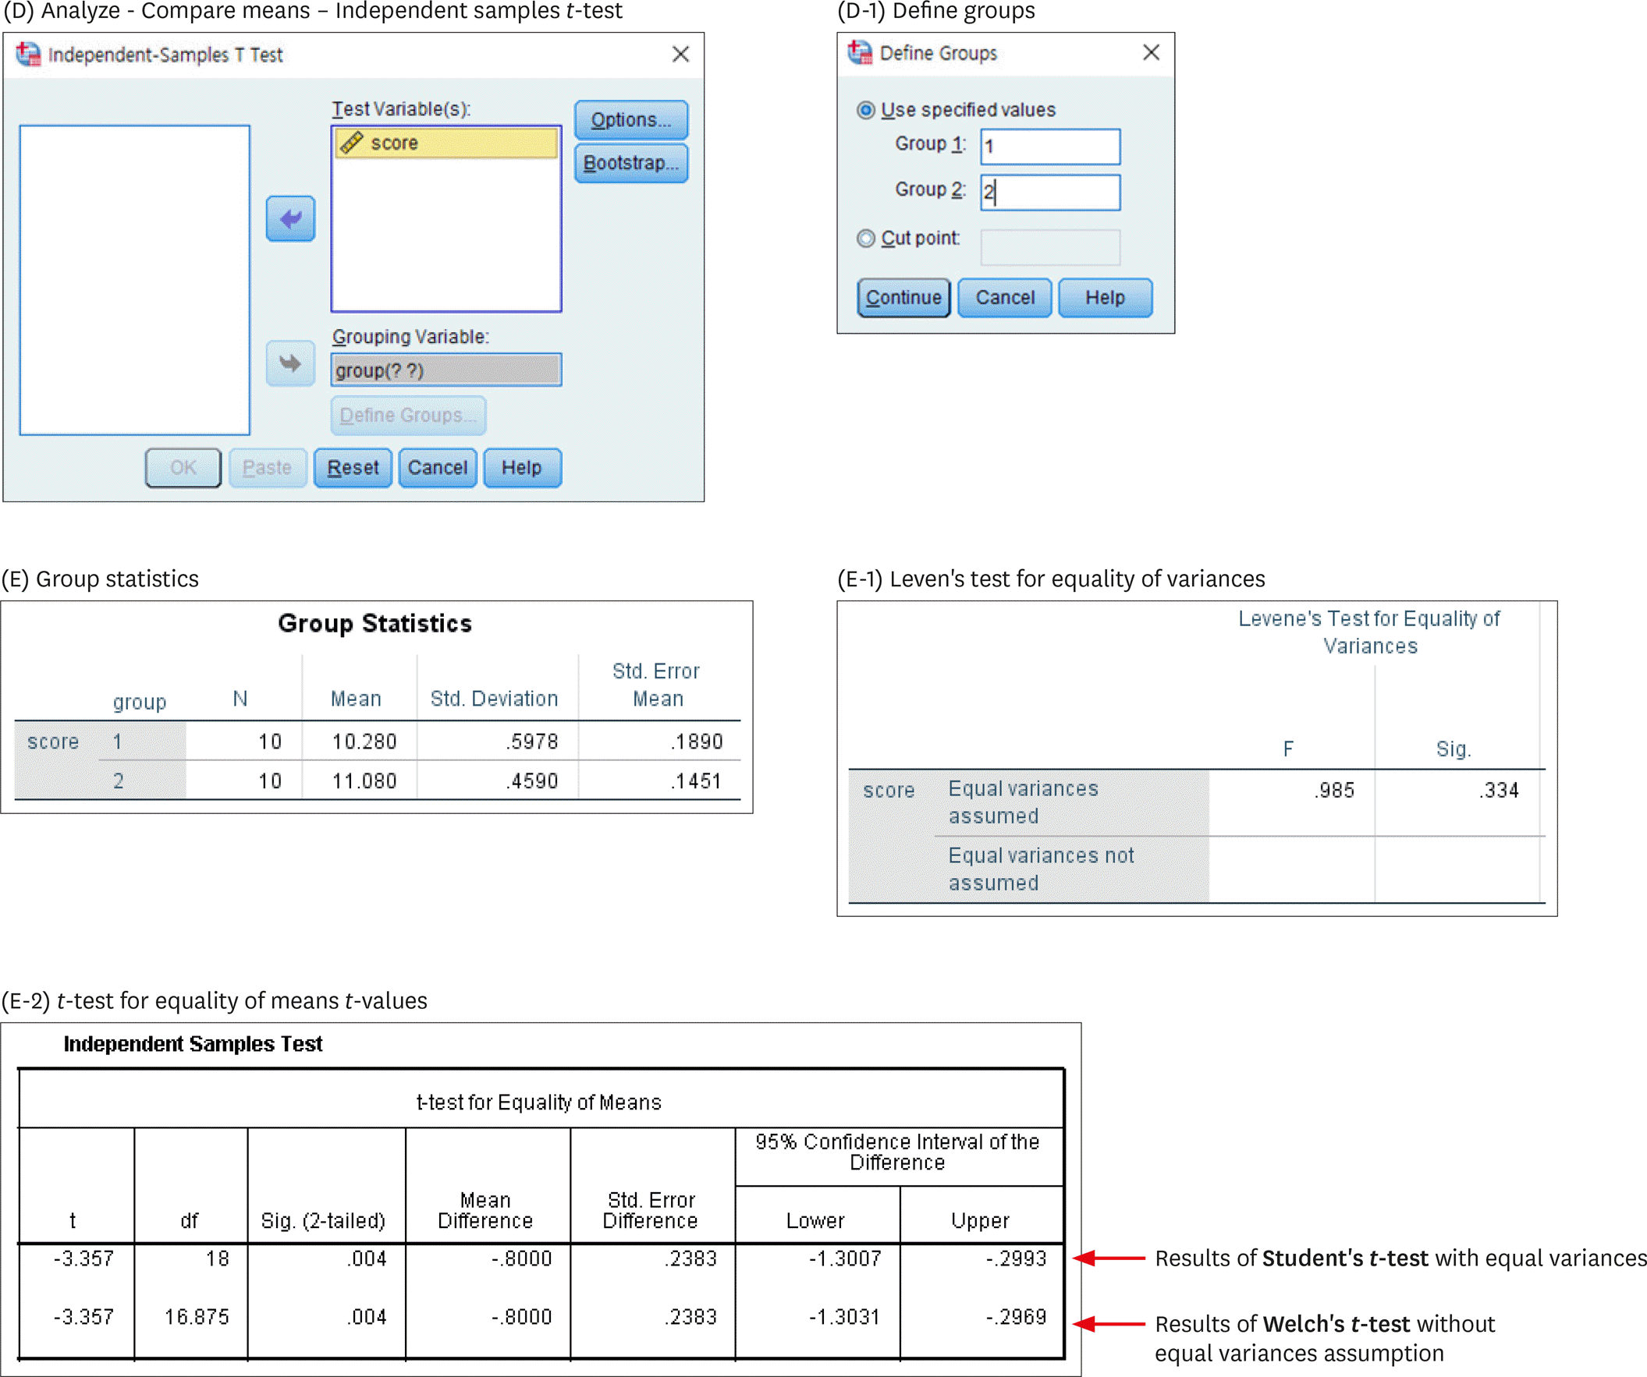Image resolution: width=1647 pixels, height=1377 pixels.
Task: Select the Use specified values radio button
Action: (865, 110)
